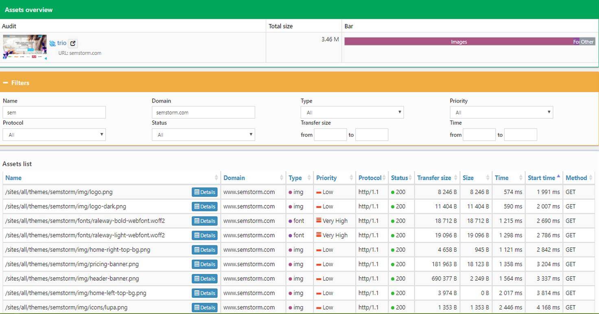
Task: Click the 0 B size value
Action: coord(485,293)
